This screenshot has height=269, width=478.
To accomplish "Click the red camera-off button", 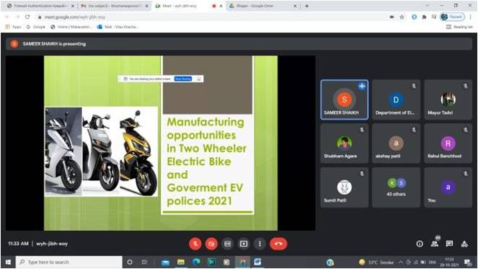I will pyautogui.click(x=211, y=244).
